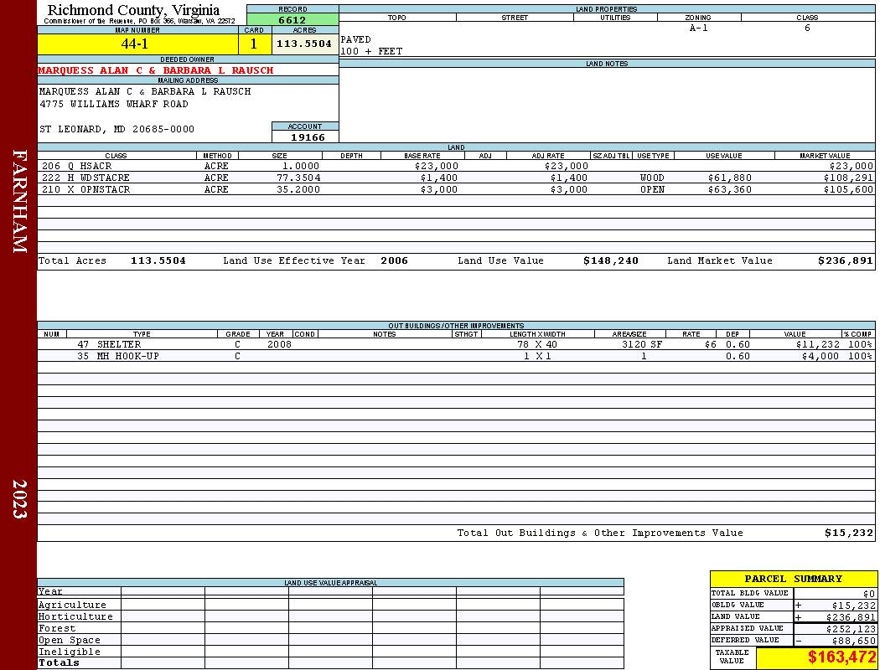Screen dimensions: 880x670
Task: Click the OUT BUILDINGS/OTHER IMPROVEMENTS header
Action: tap(456, 326)
